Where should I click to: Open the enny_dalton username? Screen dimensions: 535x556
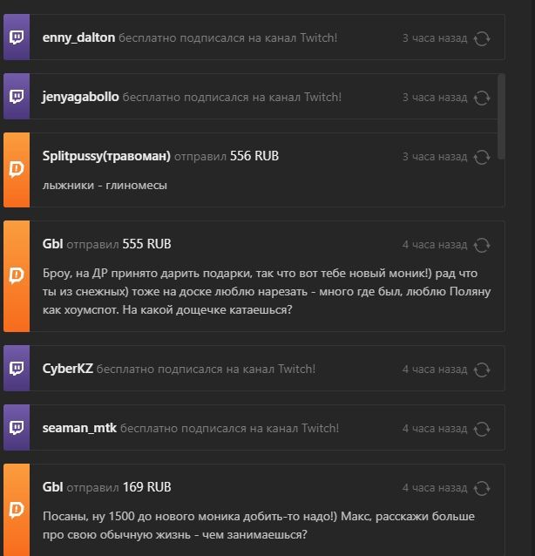pos(78,38)
